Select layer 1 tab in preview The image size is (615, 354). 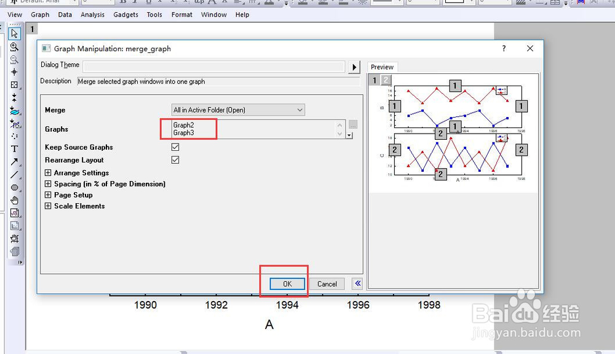point(375,80)
